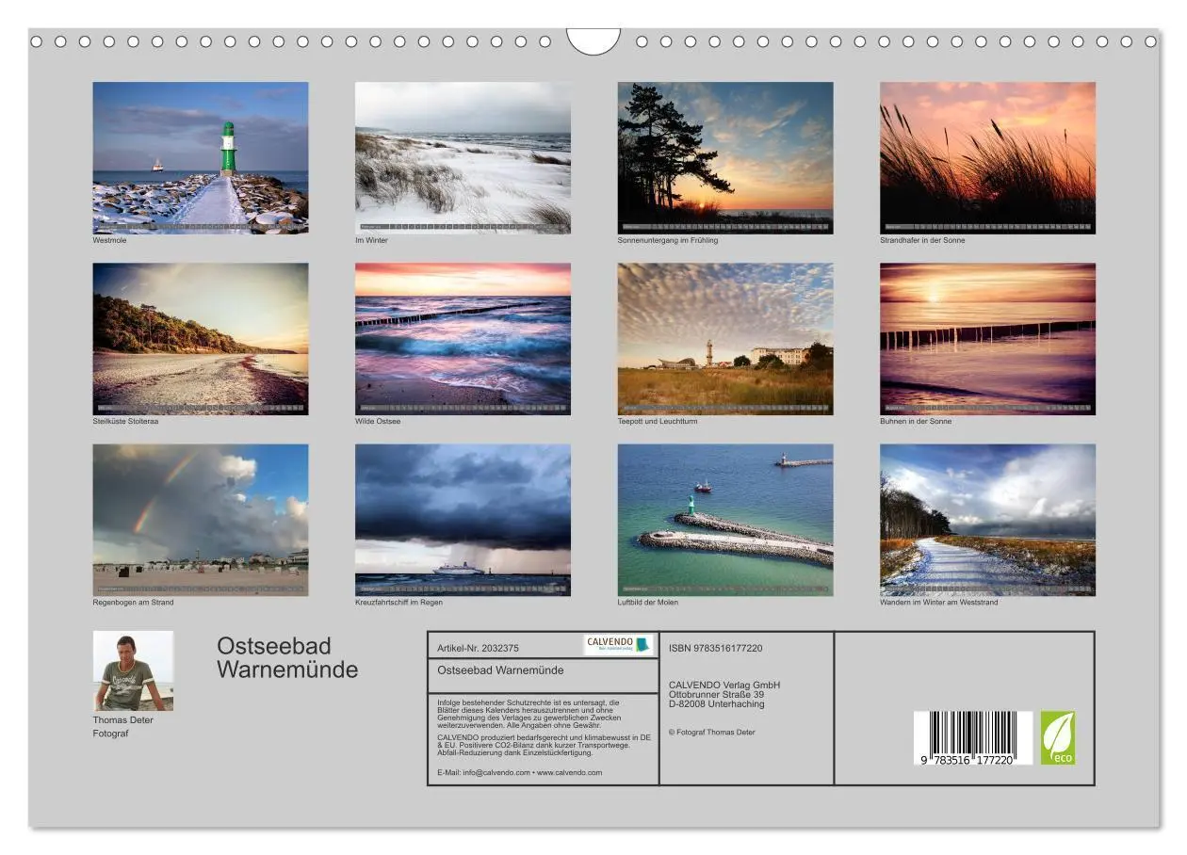The width and height of the screenshot is (1187, 855).
Task: Select the Regenbogen am Strand photo
Action: (201, 520)
